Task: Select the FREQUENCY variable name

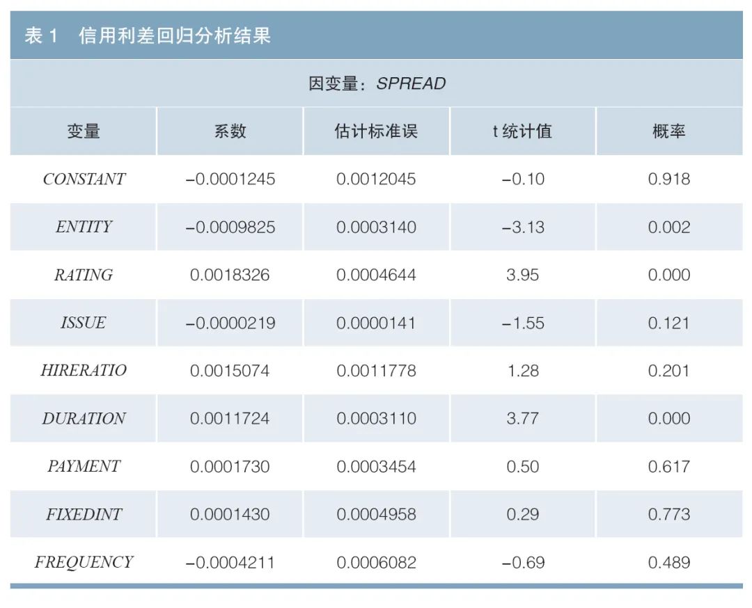Action: click(82, 562)
